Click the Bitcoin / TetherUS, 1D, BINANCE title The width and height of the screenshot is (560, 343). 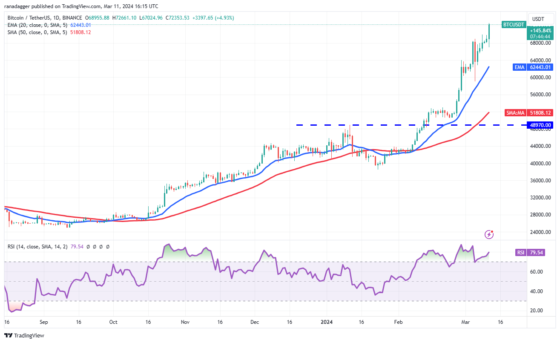point(46,18)
